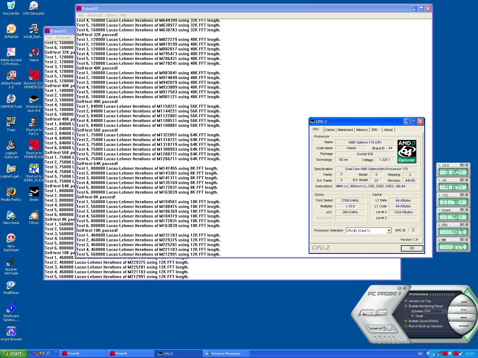This screenshot has height=358, width=478.
Task: Toggle Enable Monitoring Panel checkbox
Action: (406, 306)
